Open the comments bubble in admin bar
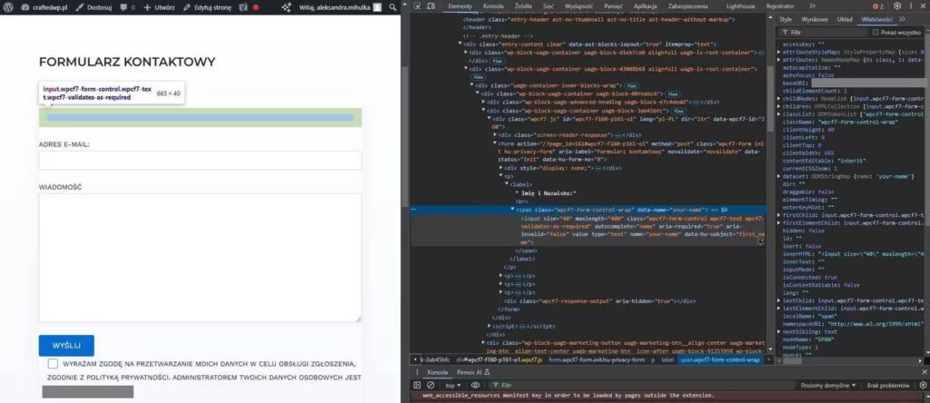Viewport: 930px width, 403px height. (127, 7)
